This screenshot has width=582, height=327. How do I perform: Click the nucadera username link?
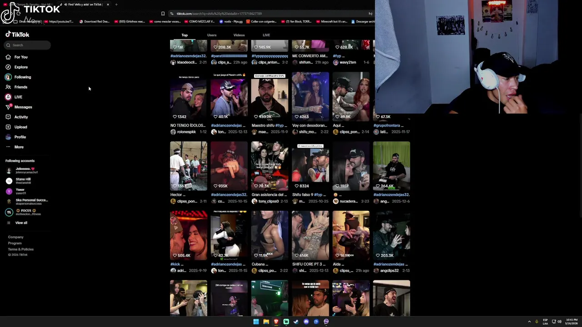click(x=348, y=201)
